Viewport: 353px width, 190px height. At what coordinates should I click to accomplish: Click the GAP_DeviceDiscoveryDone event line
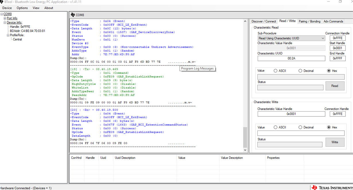click(123, 32)
